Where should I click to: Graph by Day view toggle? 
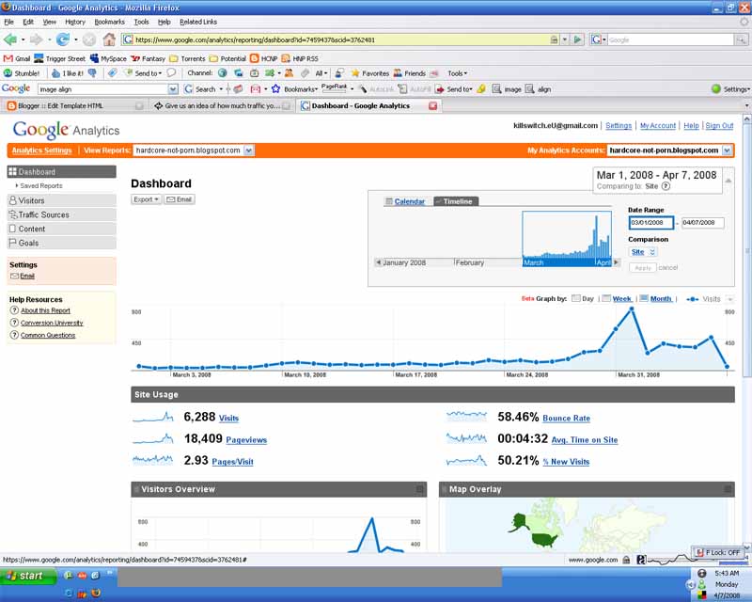point(583,298)
